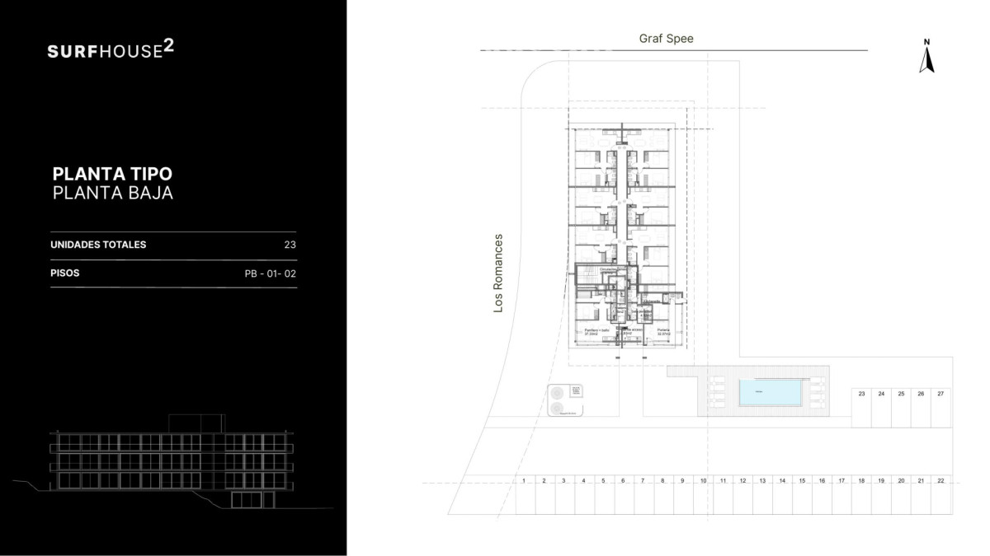
Task: Select parking space 16
Action: point(822,495)
